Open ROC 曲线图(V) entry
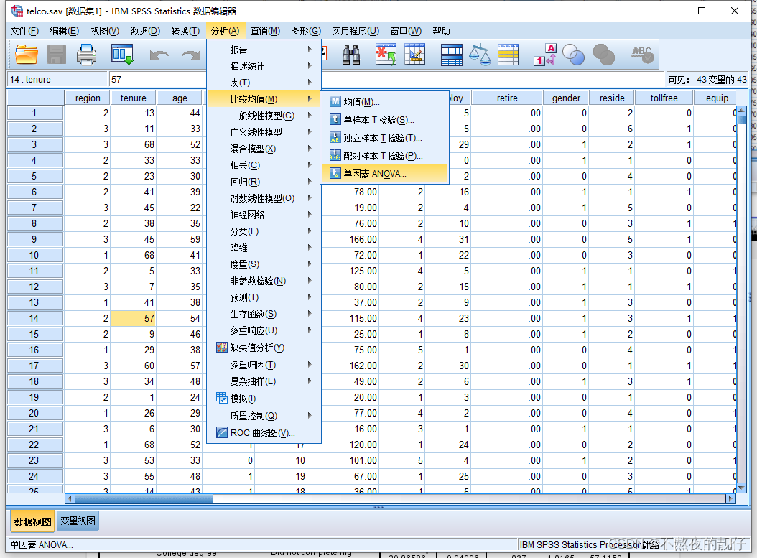Screen dimensions: 757x558 click(x=264, y=433)
